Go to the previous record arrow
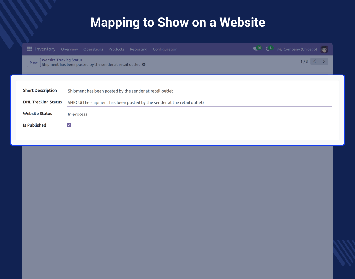Screen dimensions: 355x279 point(315,62)
